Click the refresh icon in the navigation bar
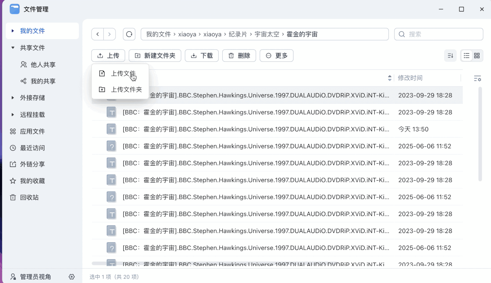Image resolution: width=491 pixels, height=283 pixels. coord(129,34)
